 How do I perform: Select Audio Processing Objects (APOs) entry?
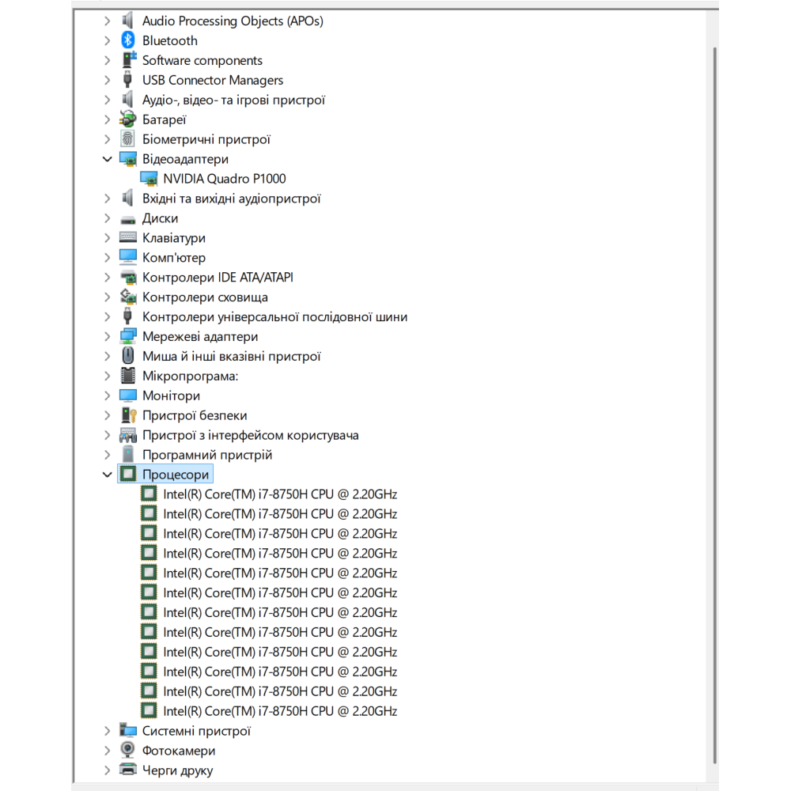(x=233, y=21)
